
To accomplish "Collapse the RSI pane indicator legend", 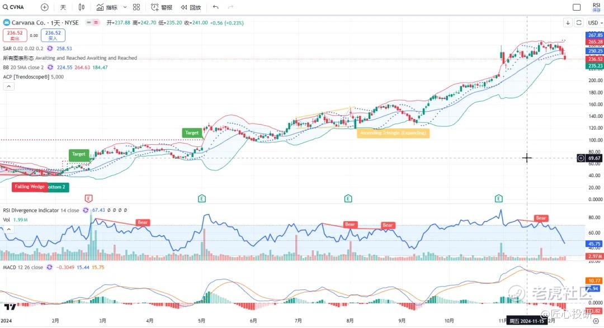I will (x=8, y=230).
